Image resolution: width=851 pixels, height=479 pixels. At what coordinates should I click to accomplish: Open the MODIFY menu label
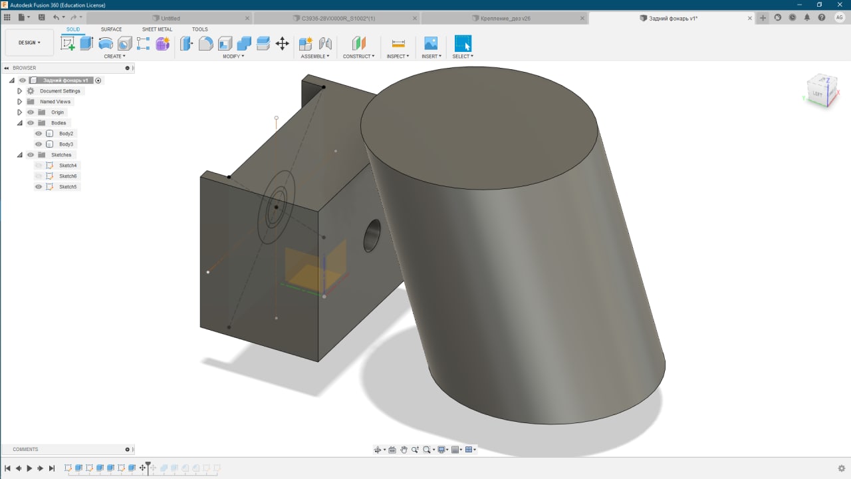[233, 57]
